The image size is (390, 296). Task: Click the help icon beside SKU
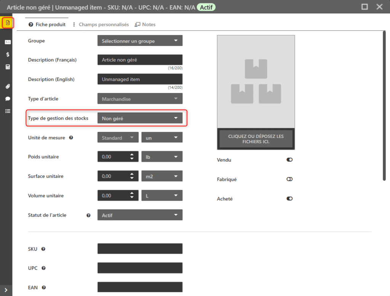(43, 249)
